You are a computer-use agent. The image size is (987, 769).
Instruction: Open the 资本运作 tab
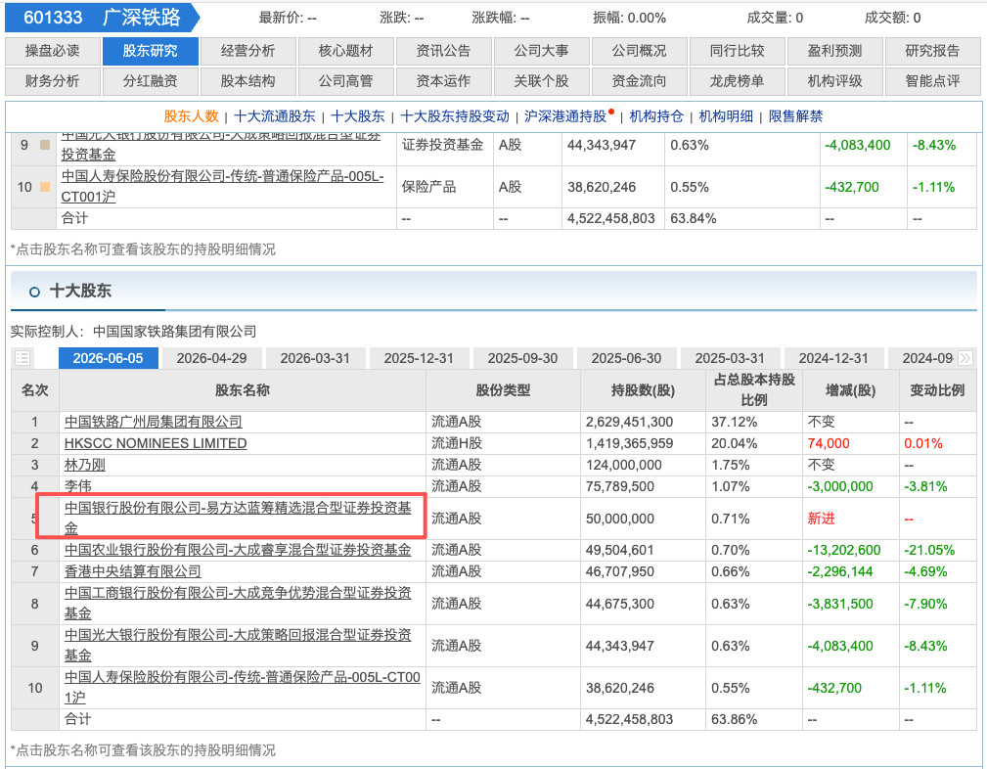point(443,81)
